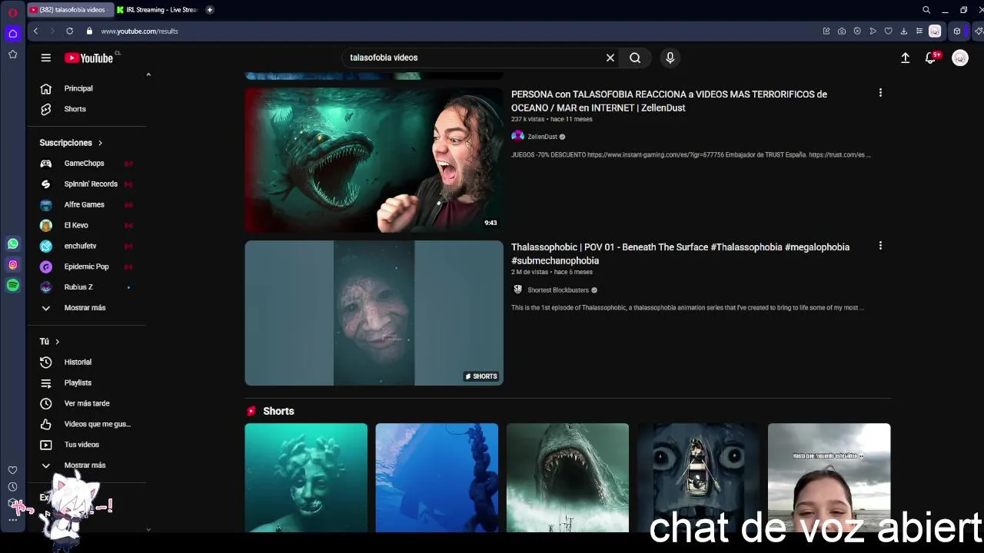This screenshot has width=984, height=553.
Task: Clear the search box with X
Action: click(x=610, y=58)
